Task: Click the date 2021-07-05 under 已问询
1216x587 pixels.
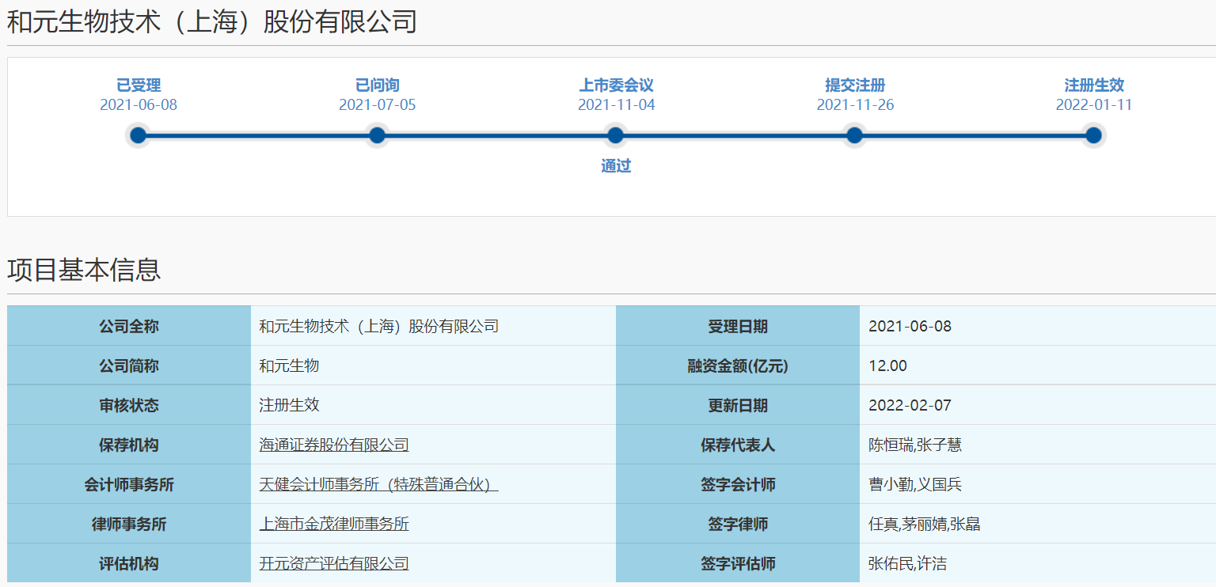Action: point(377,105)
